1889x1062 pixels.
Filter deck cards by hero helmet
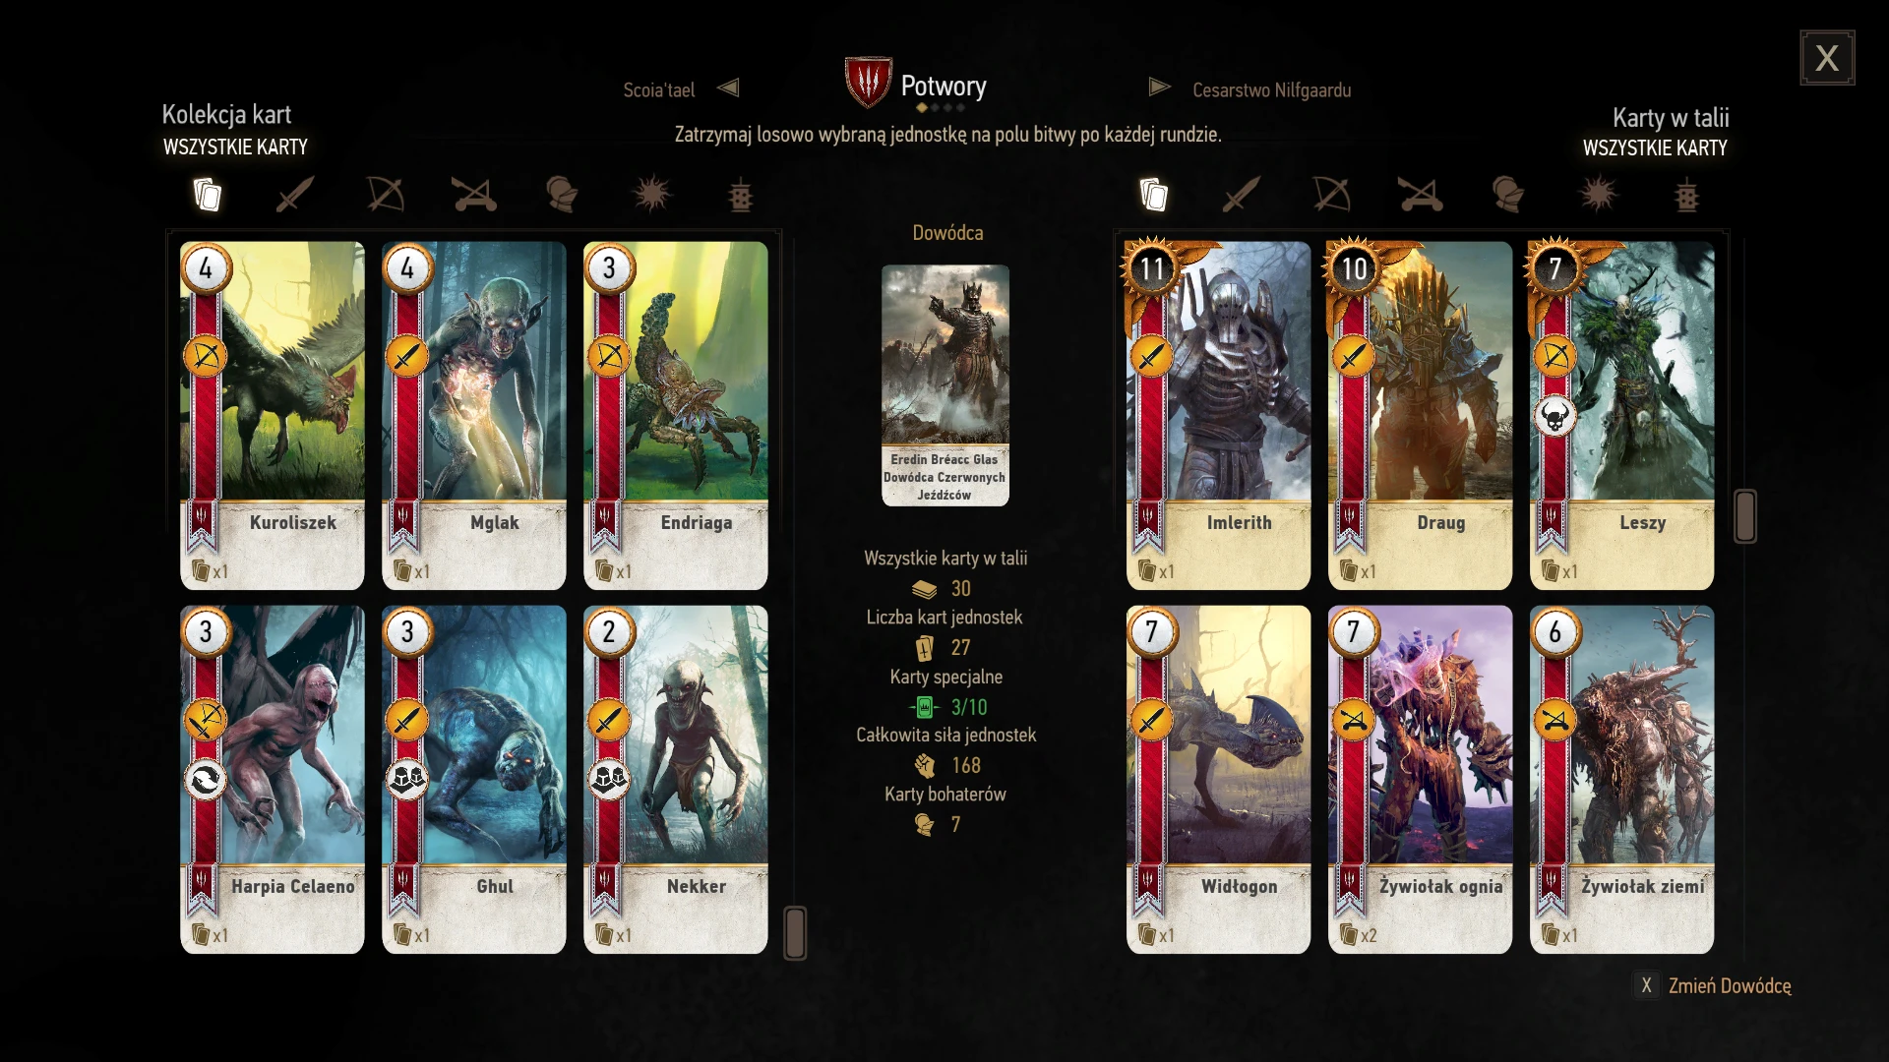tap(1508, 194)
